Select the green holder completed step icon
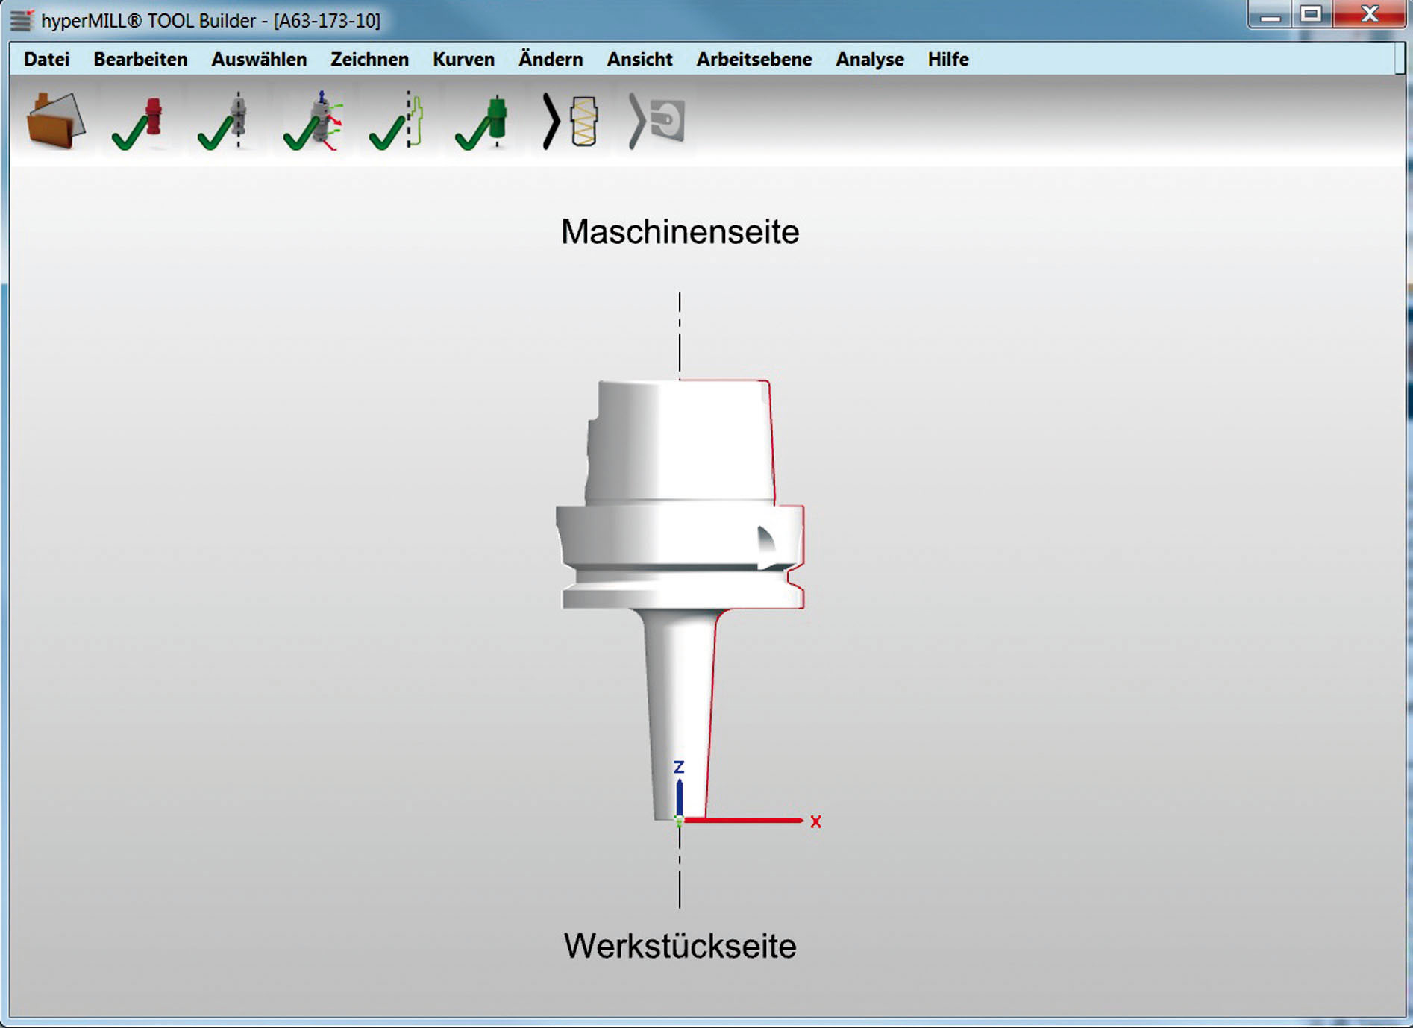 pyautogui.click(x=483, y=122)
